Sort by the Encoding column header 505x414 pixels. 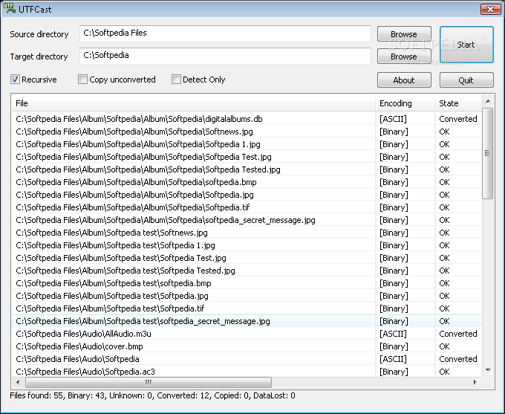tap(405, 103)
